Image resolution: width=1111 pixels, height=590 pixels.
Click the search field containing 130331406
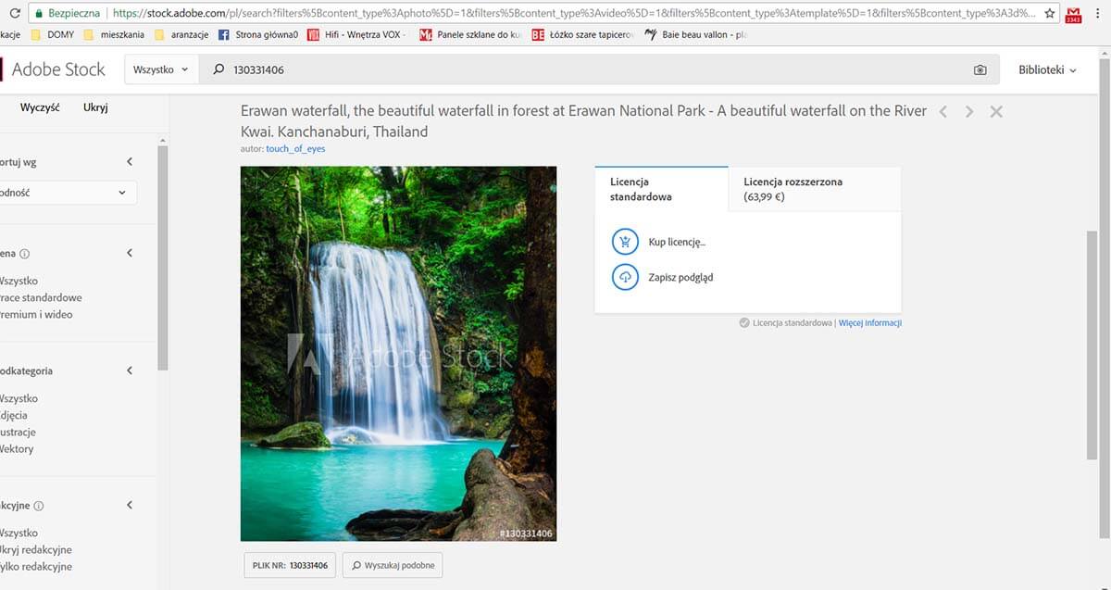[x=593, y=69]
